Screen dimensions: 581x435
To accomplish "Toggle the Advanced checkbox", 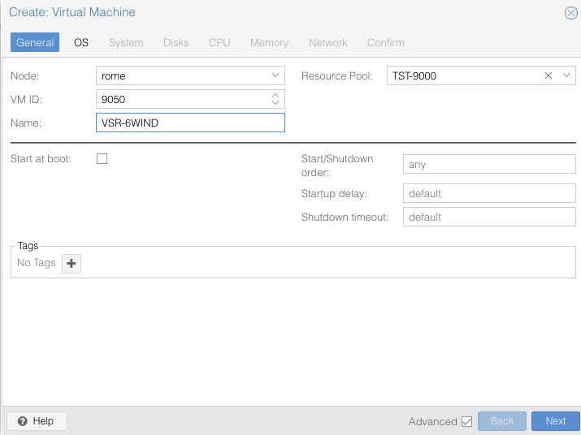I will pyautogui.click(x=467, y=421).
